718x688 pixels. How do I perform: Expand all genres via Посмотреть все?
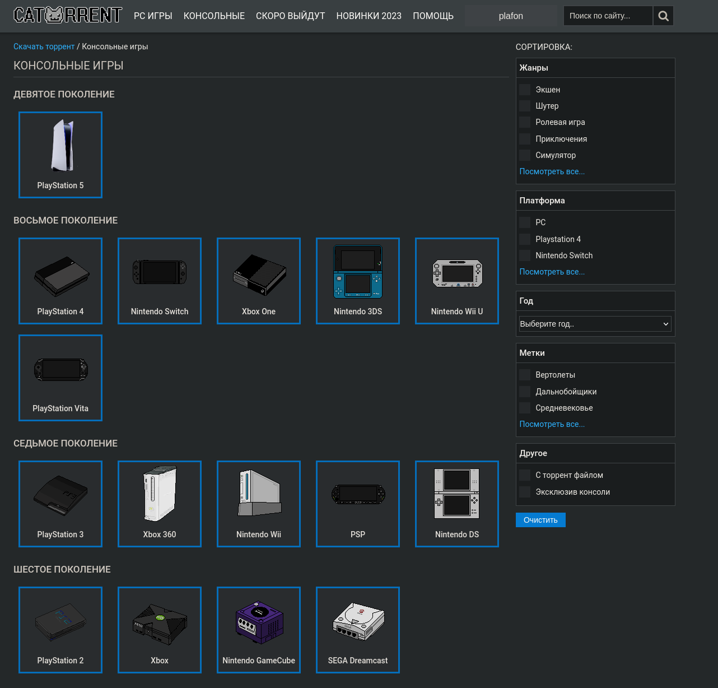pyautogui.click(x=552, y=171)
